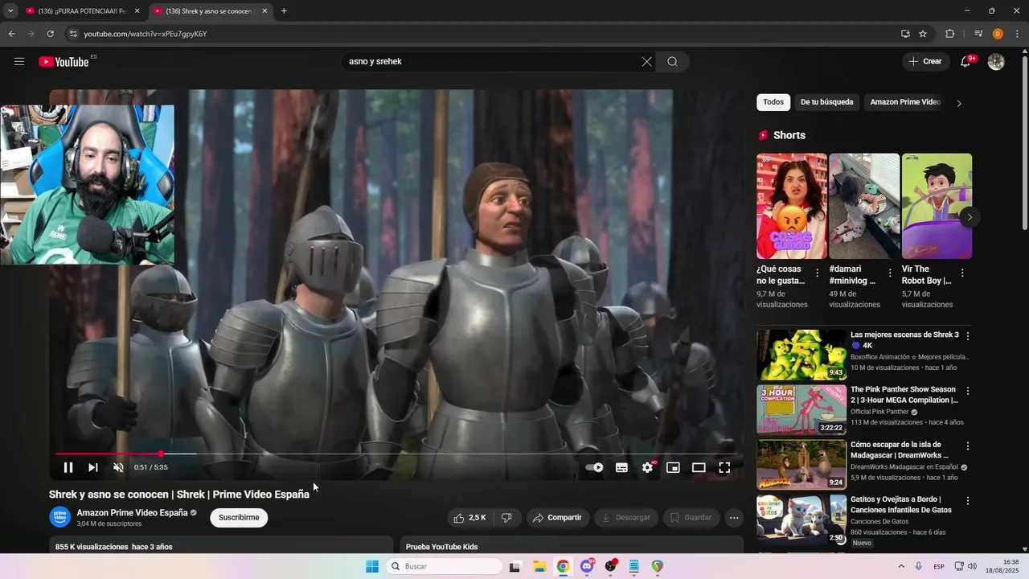Switch to the '¡¡PURAA POTENCIAA!!' browser tab
Viewport: 1029px width, 579px height.
(82, 11)
